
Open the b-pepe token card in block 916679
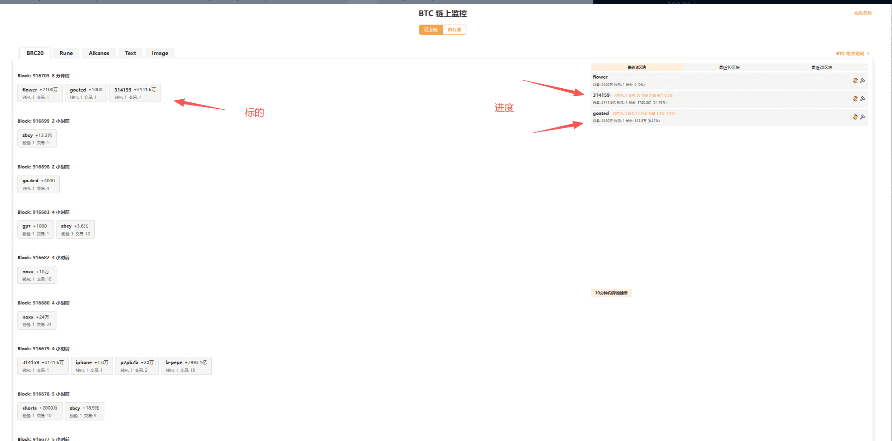click(186, 366)
